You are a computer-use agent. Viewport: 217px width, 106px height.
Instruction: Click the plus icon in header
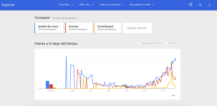tap(200, 5)
